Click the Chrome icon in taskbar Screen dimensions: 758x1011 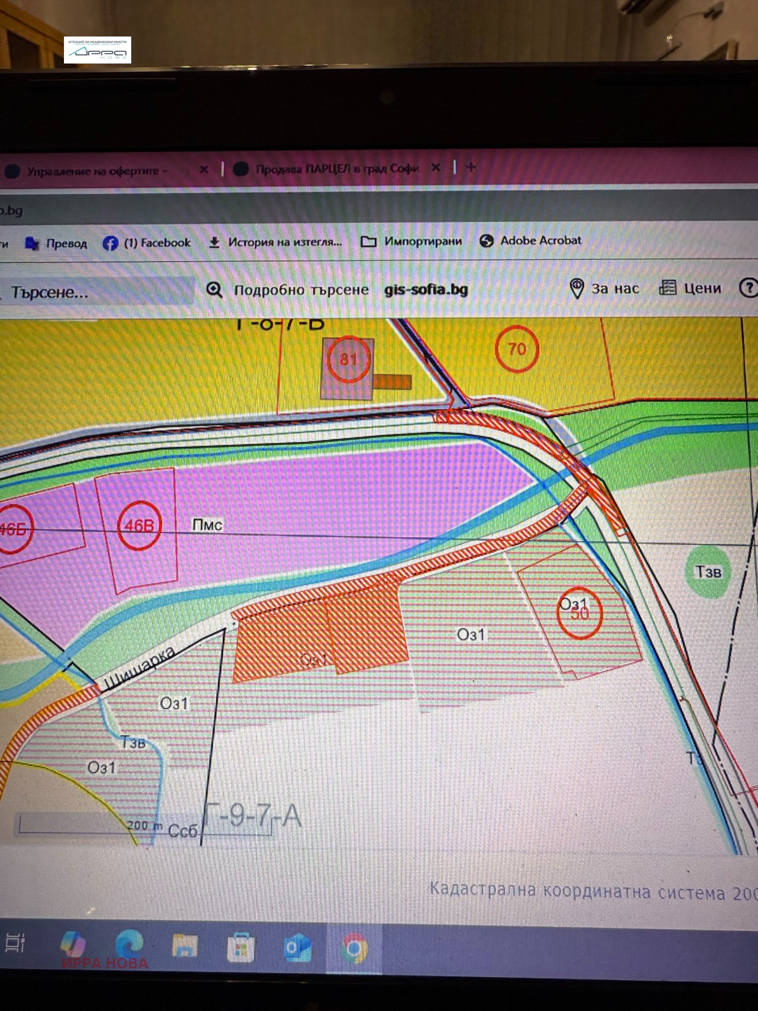(x=354, y=948)
